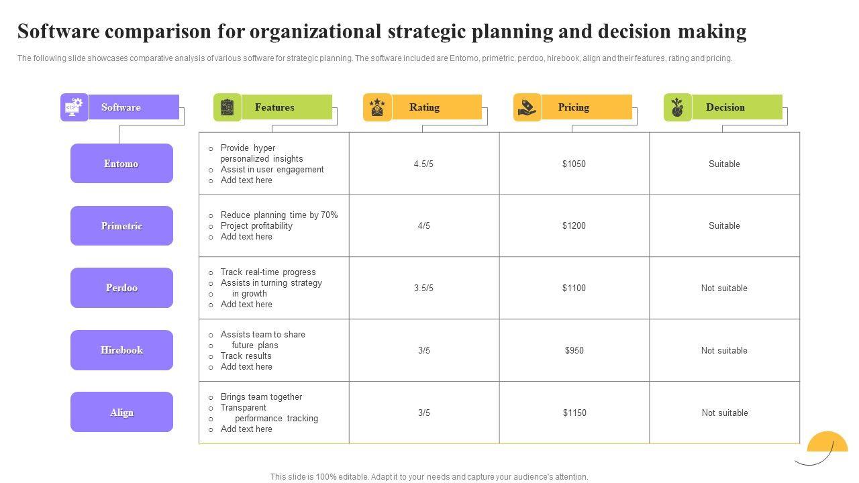Click the $1200 pricing cell
This screenshot has width=859, height=483.
[x=574, y=226]
